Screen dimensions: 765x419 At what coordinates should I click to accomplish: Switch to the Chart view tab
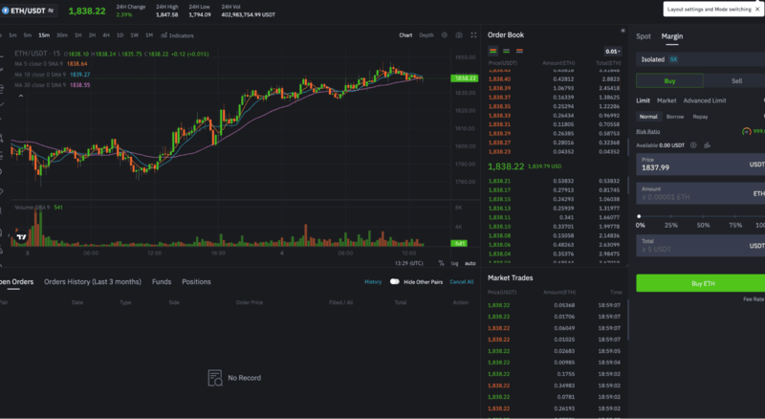pyautogui.click(x=405, y=35)
